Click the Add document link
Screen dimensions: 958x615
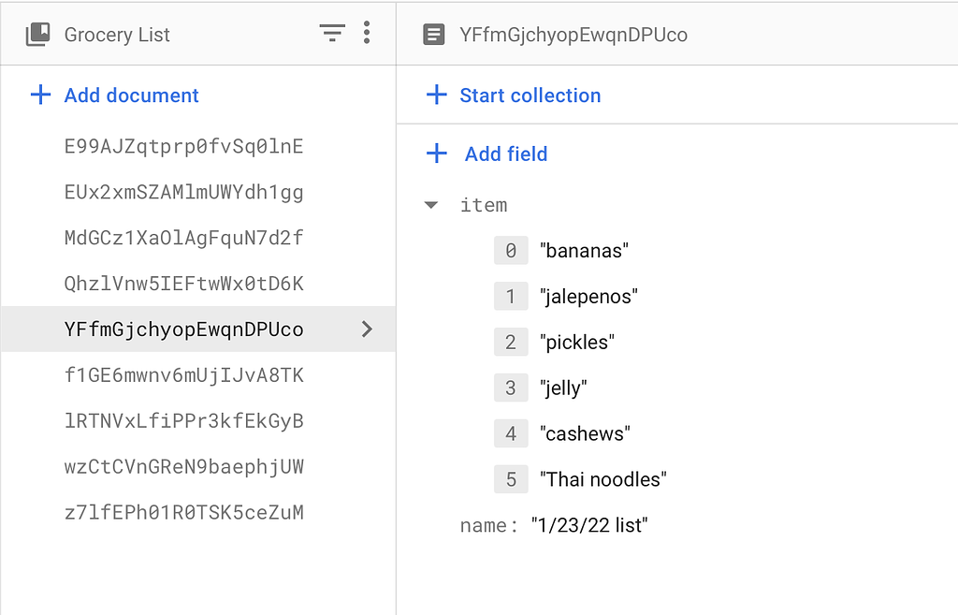tap(131, 95)
